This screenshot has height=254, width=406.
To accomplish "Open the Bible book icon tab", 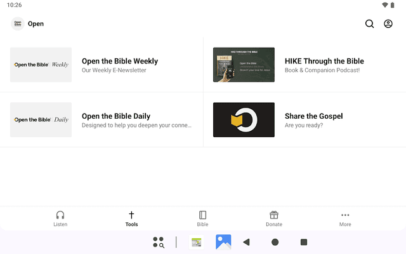I will pyautogui.click(x=202, y=215).
